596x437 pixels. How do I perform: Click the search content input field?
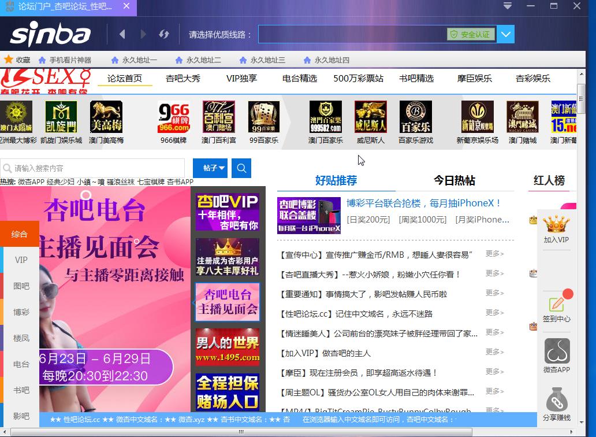[x=92, y=168]
